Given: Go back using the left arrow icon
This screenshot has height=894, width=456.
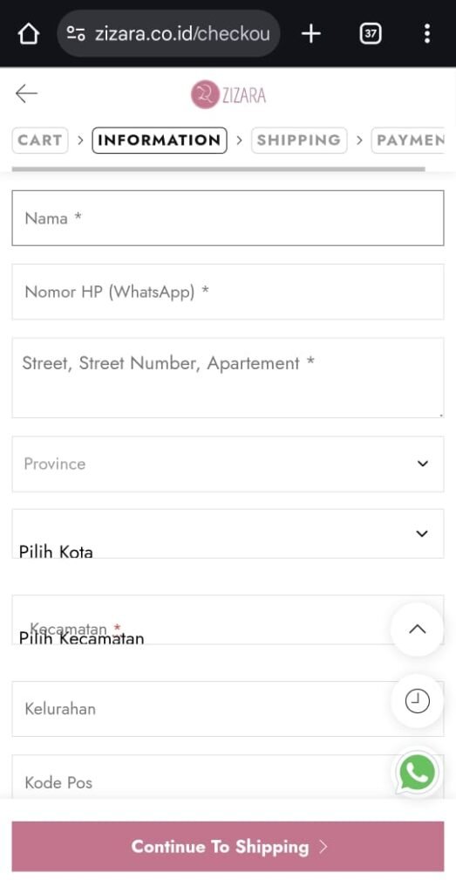Looking at the screenshot, I should point(26,93).
